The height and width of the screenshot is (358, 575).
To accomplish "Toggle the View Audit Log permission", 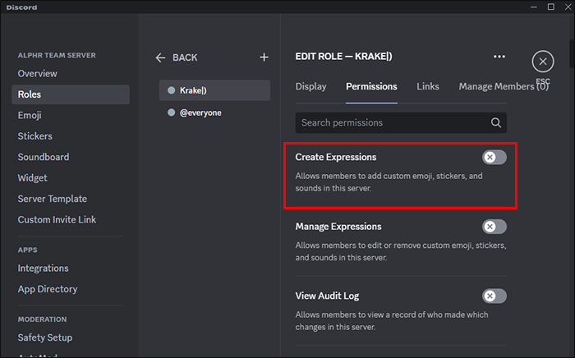I will tap(494, 296).
